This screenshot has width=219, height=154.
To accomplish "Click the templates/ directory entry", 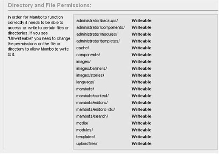I will pyautogui.click(x=85, y=137).
